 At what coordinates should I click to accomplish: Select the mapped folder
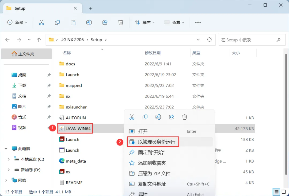click(x=70, y=85)
